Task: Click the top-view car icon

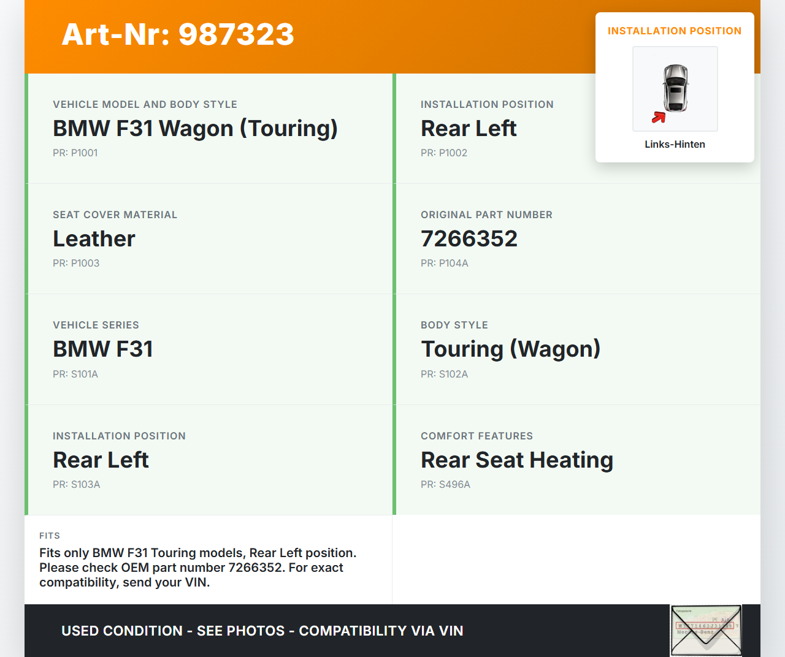Action: coord(675,88)
